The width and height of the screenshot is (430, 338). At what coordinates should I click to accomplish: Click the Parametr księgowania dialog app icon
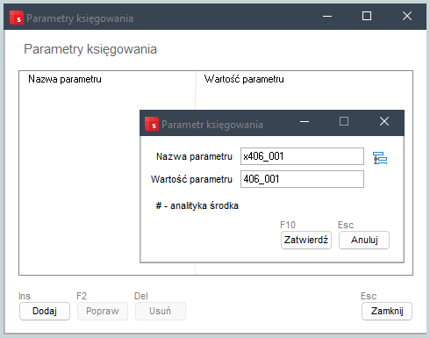click(x=152, y=124)
